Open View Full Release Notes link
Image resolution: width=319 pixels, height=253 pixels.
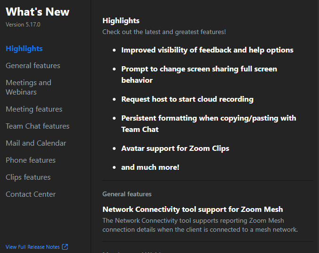point(33,247)
